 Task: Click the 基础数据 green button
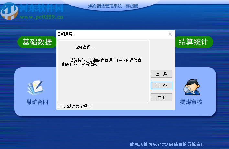tap(37, 42)
